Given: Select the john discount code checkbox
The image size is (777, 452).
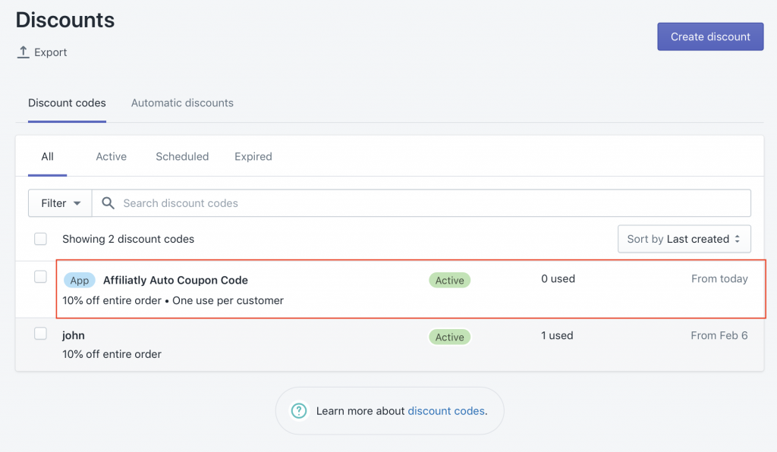Looking at the screenshot, I should [x=41, y=334].
